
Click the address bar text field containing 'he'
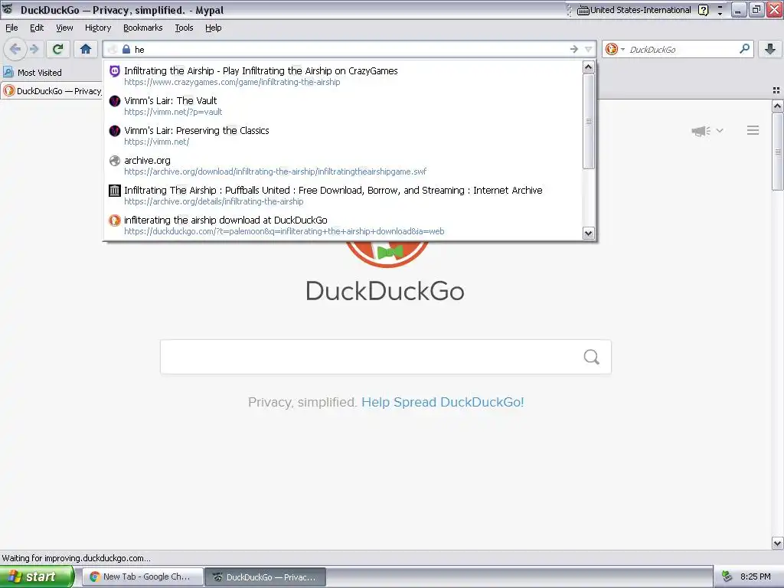click(350, 49)
